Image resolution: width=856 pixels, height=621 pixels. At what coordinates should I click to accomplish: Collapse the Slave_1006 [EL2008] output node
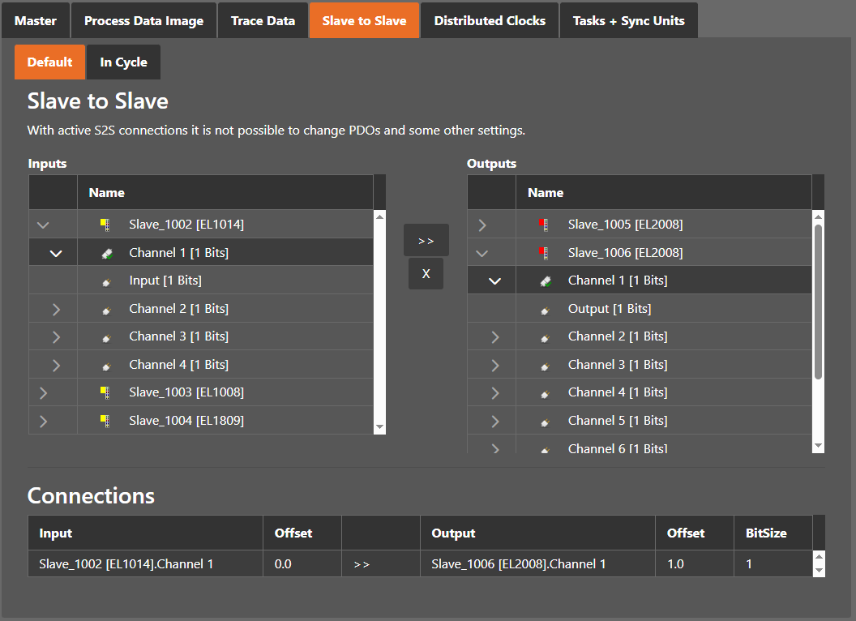[482, 253]
